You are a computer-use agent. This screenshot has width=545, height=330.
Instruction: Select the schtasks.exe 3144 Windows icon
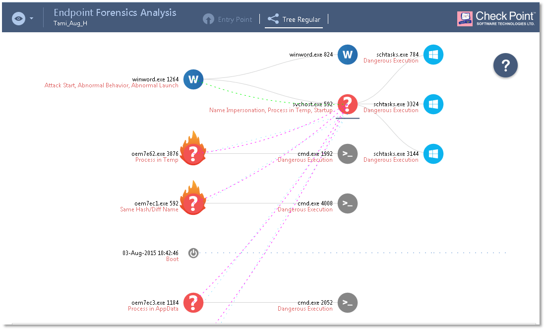pyautogui.click(x=433, y=154)
